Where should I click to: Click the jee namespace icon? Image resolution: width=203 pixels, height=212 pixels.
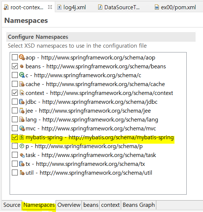[22, 110]
